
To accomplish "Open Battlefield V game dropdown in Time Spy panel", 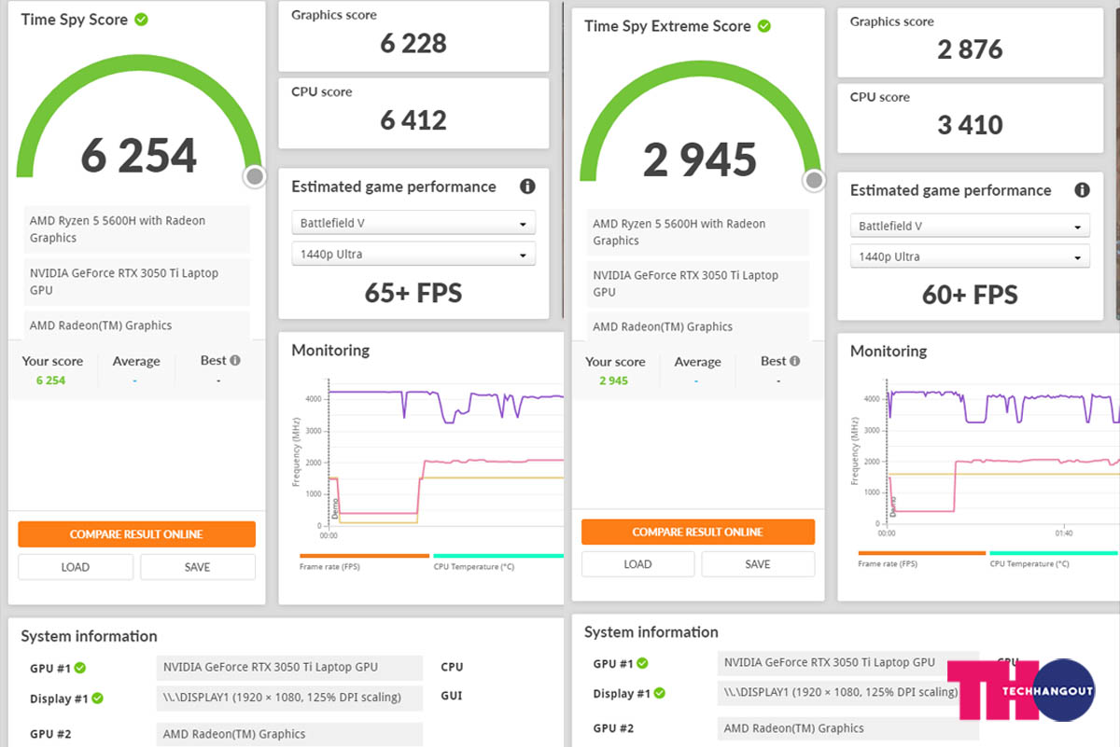I will [413, 224].
